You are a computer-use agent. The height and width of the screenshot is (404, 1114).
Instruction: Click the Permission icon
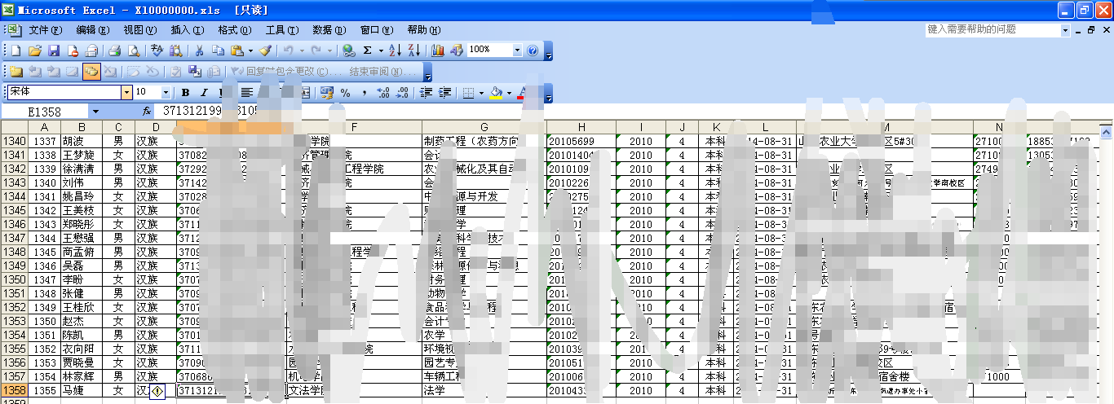coord(72,50)
